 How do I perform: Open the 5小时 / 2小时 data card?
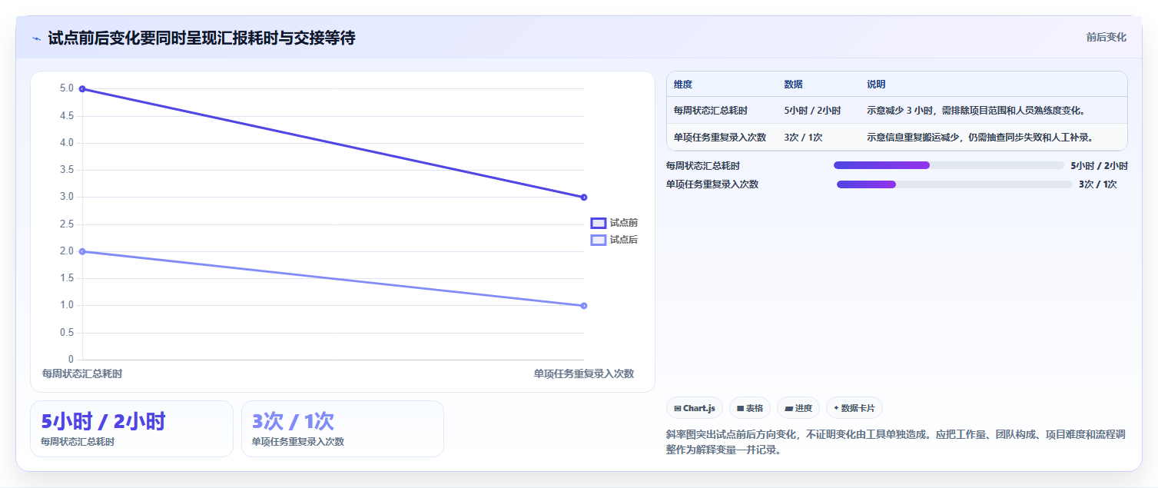tap(131, 429)
